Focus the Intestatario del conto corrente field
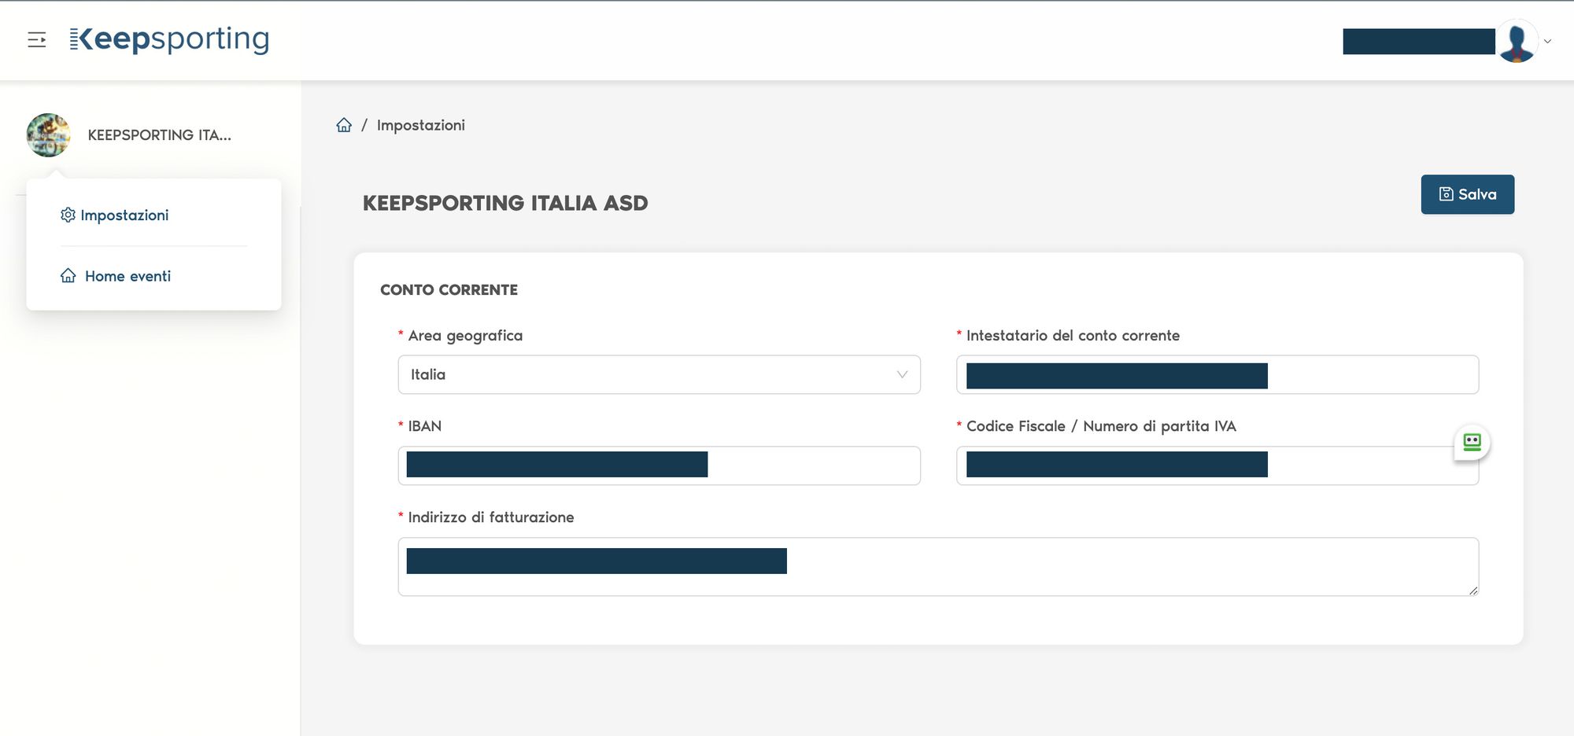Image resolution: width=1574 pixels, height=736 pixels. click(x=1369, y=375)
